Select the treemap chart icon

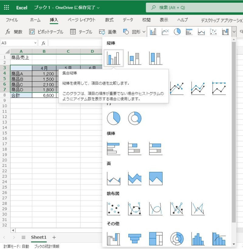pos(156,239)
